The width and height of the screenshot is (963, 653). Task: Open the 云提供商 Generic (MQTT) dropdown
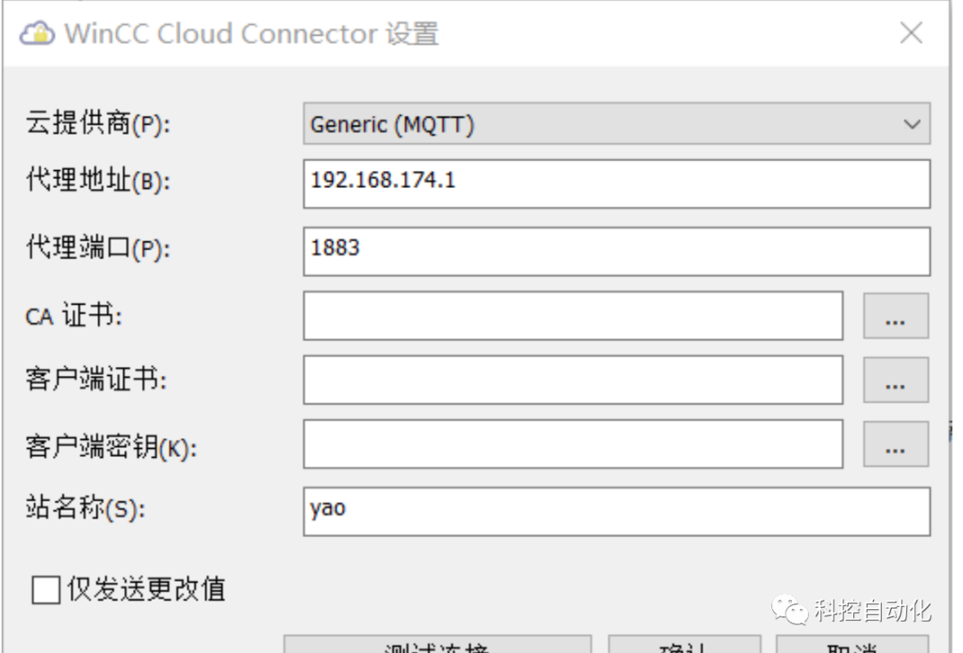[x=616, y=124]
